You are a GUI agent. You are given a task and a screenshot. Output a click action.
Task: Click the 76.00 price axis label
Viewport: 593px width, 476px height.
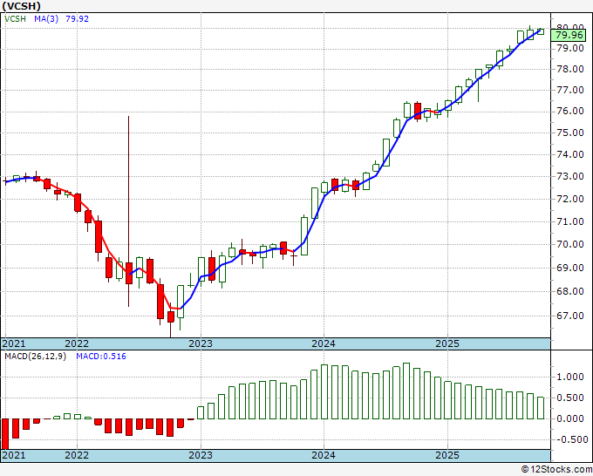tap(570, 112)
